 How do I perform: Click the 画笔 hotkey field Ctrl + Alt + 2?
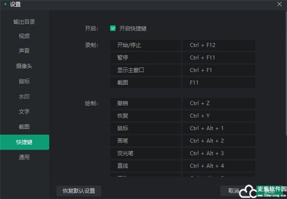[219, 141]
